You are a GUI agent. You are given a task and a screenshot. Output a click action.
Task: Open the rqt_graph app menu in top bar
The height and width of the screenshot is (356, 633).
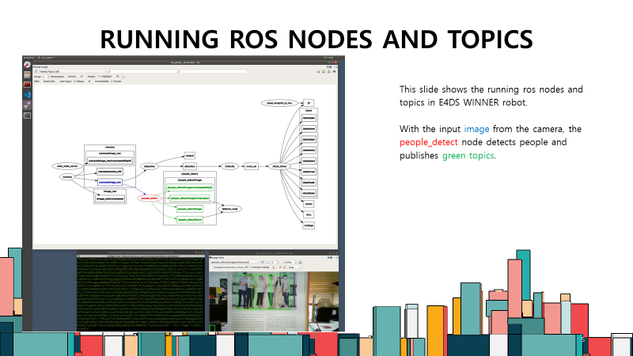tap(46, 58)
